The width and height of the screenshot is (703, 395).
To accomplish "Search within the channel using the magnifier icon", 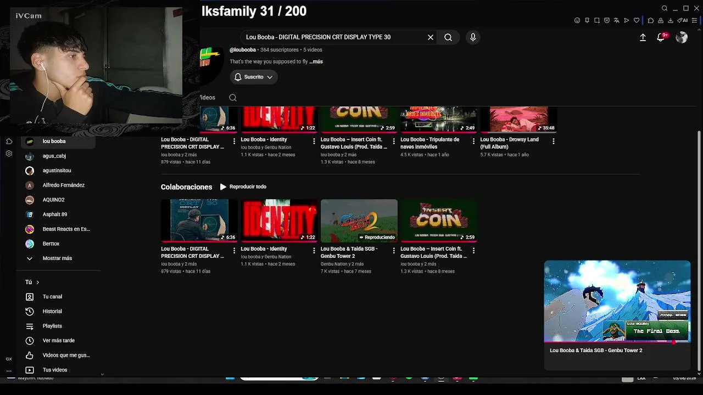I will [x=233, y=98].
